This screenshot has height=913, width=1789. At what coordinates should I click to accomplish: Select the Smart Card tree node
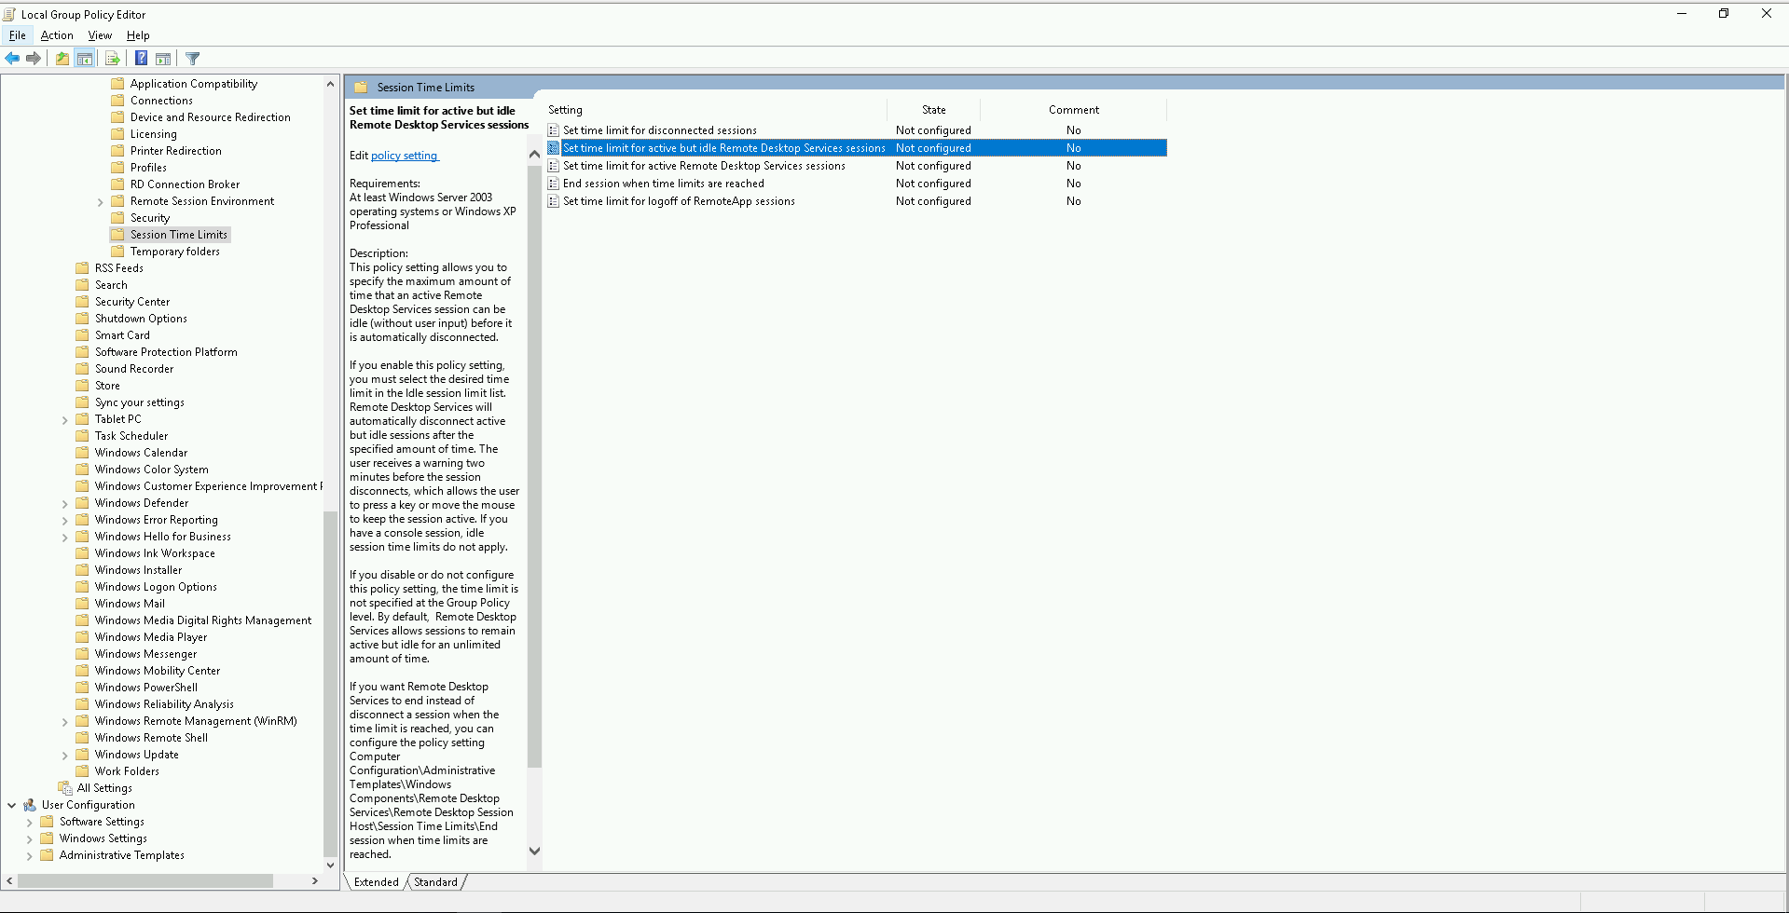pos(122,335)
